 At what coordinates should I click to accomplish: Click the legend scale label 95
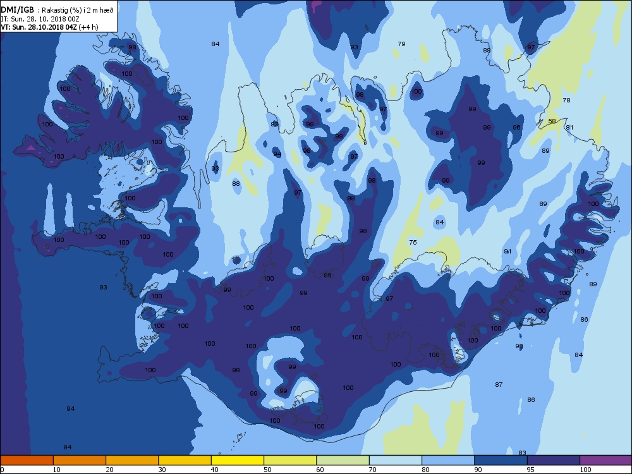(530, 470)
